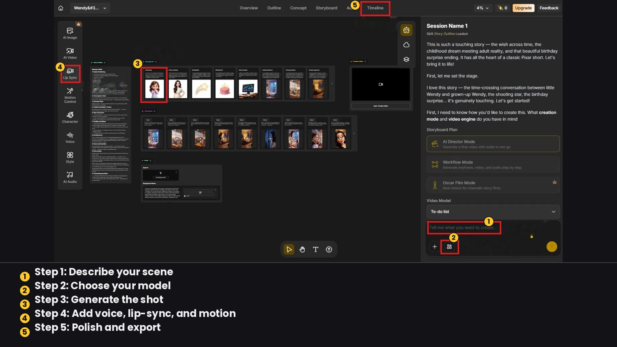Screen dimensions: 617x347
Task: Go to the home screen icon
Action: pyautogui.click(x=61, y=8)
